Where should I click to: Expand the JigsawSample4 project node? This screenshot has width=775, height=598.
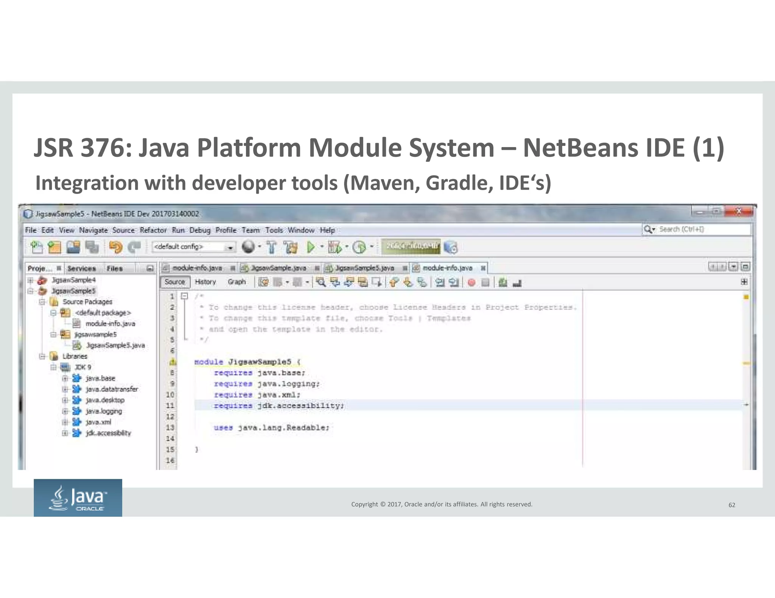coord(31,280)
